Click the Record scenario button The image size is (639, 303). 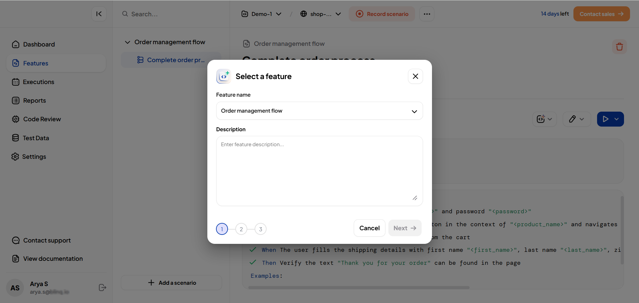click(382, 14)
